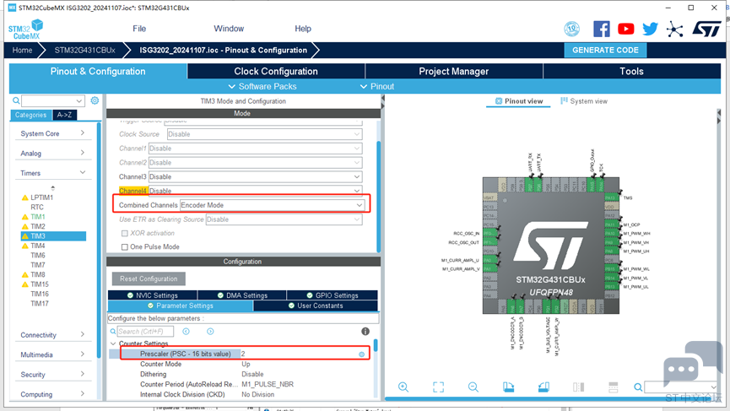Expand the Connectivity category
This screenshot has height=411, width=730.
tap(52, 335)
